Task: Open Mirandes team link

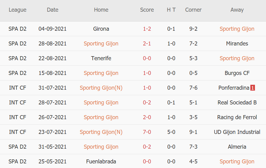Action: coord(237,44)
